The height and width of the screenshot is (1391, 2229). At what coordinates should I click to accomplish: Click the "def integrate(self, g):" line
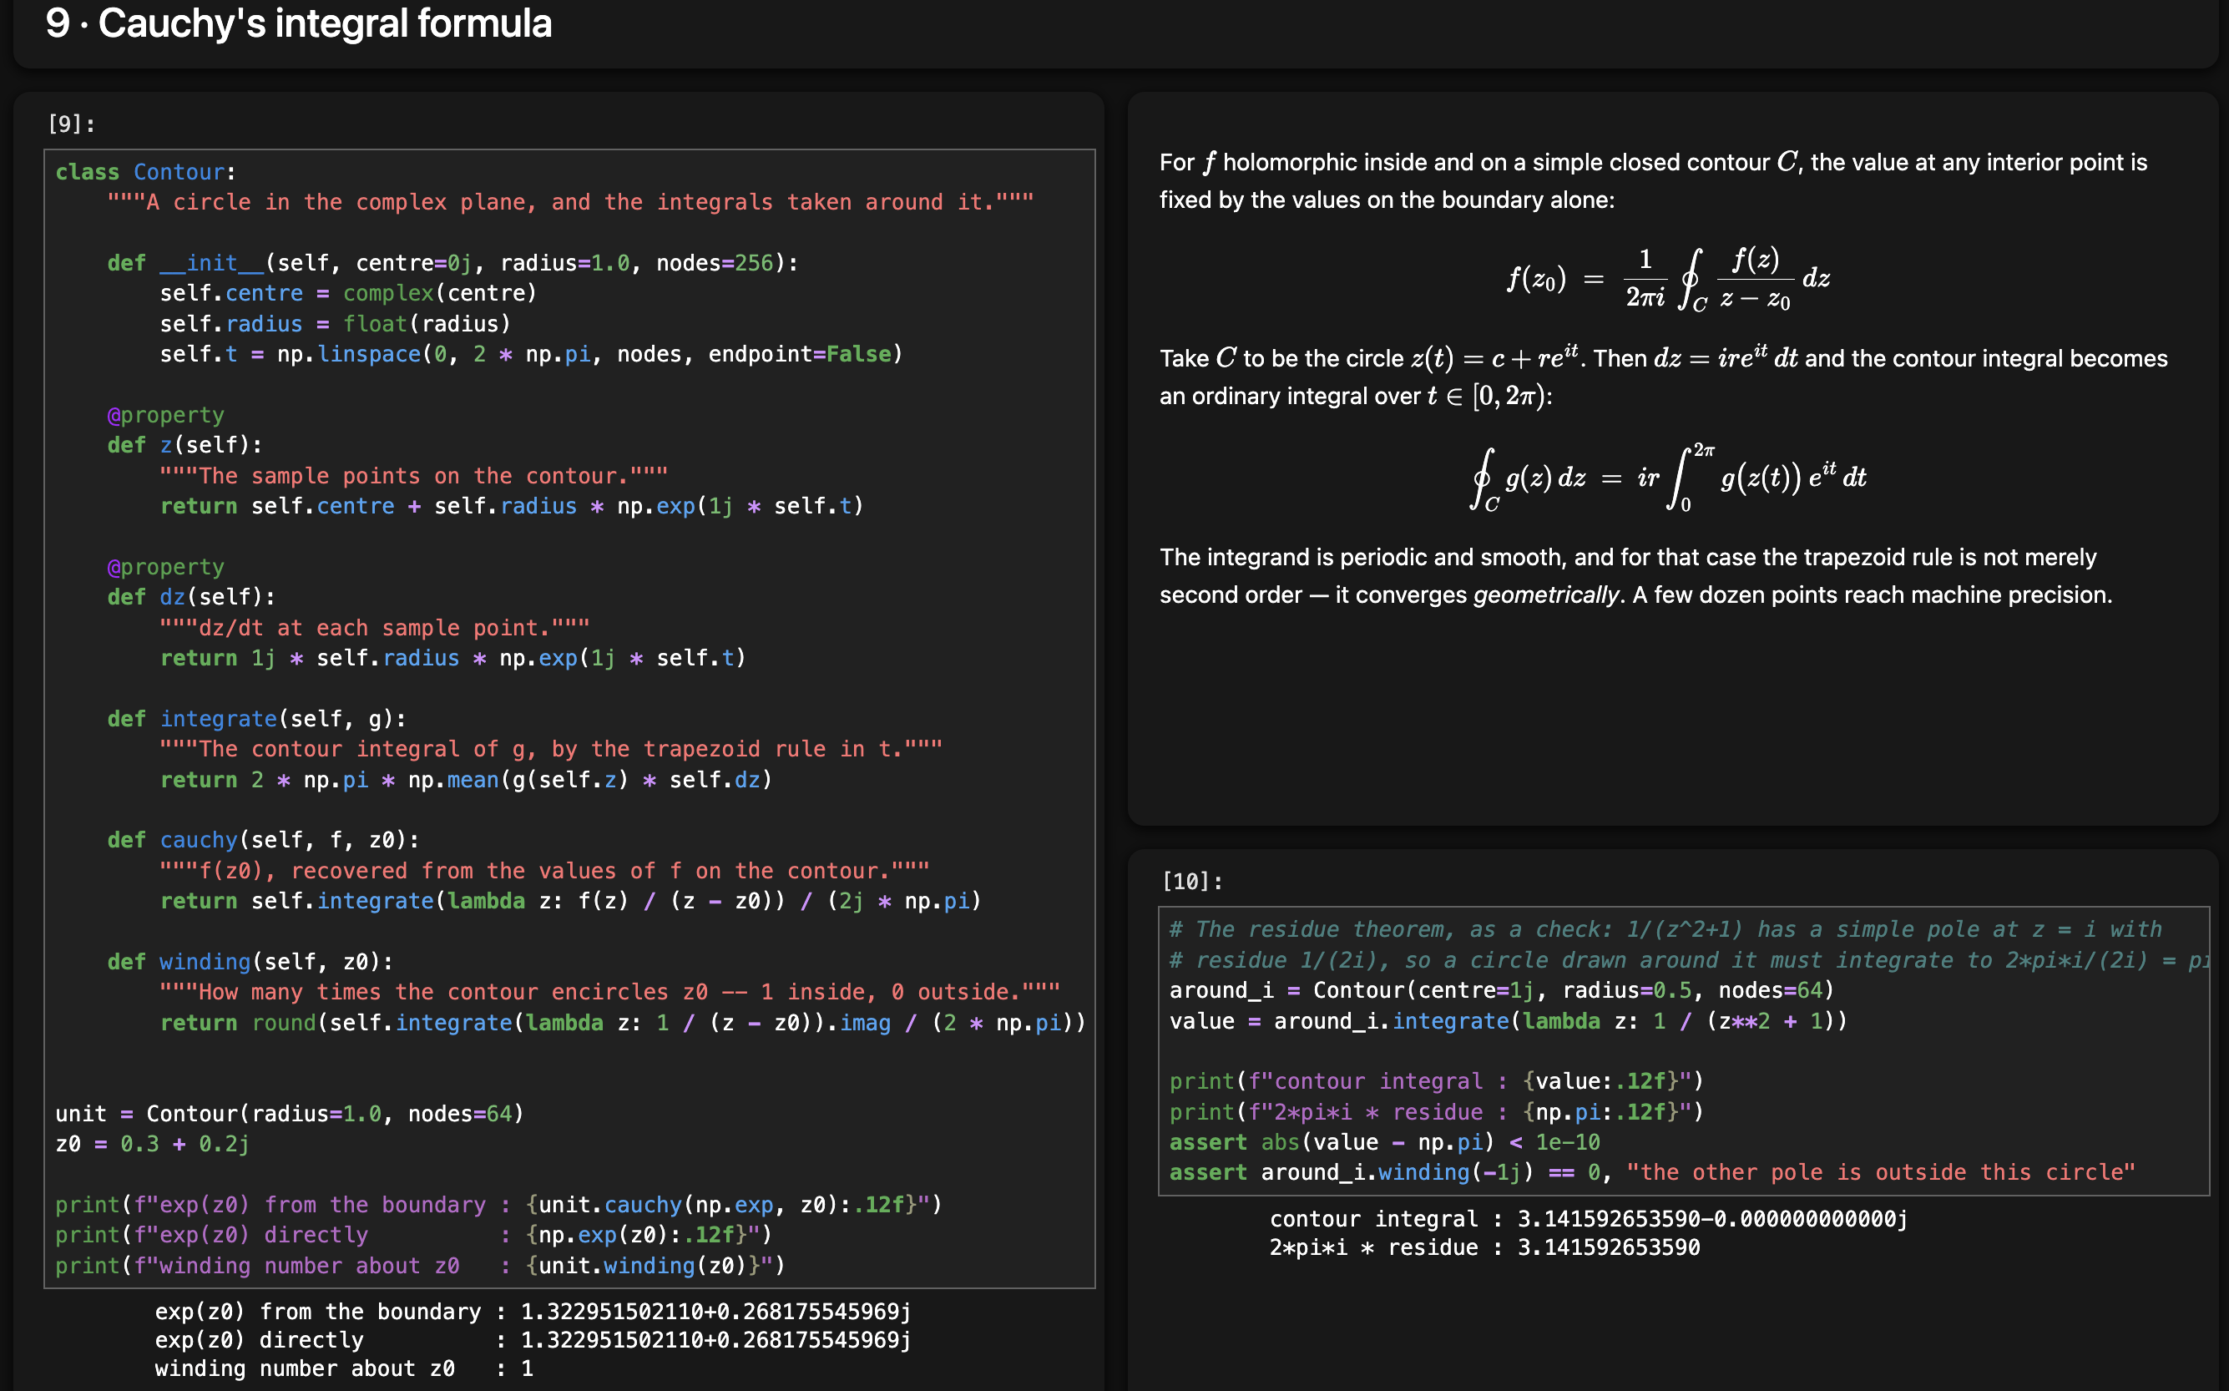[x=256, y=719]
